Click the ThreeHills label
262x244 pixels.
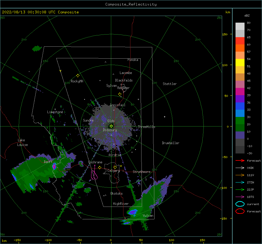[x=146, y=127]
